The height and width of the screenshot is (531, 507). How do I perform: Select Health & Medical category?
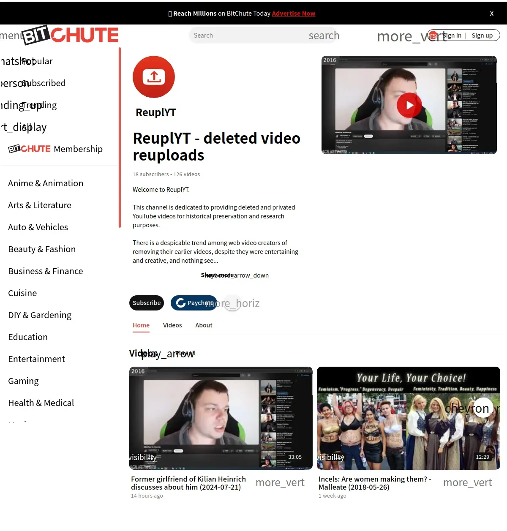coord(41,403)
